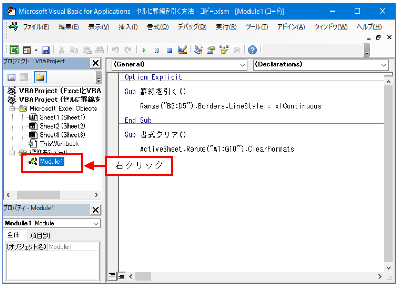Click the Break pause icon
The height and width of the screenshot is (286, 397).
[157, 50]
